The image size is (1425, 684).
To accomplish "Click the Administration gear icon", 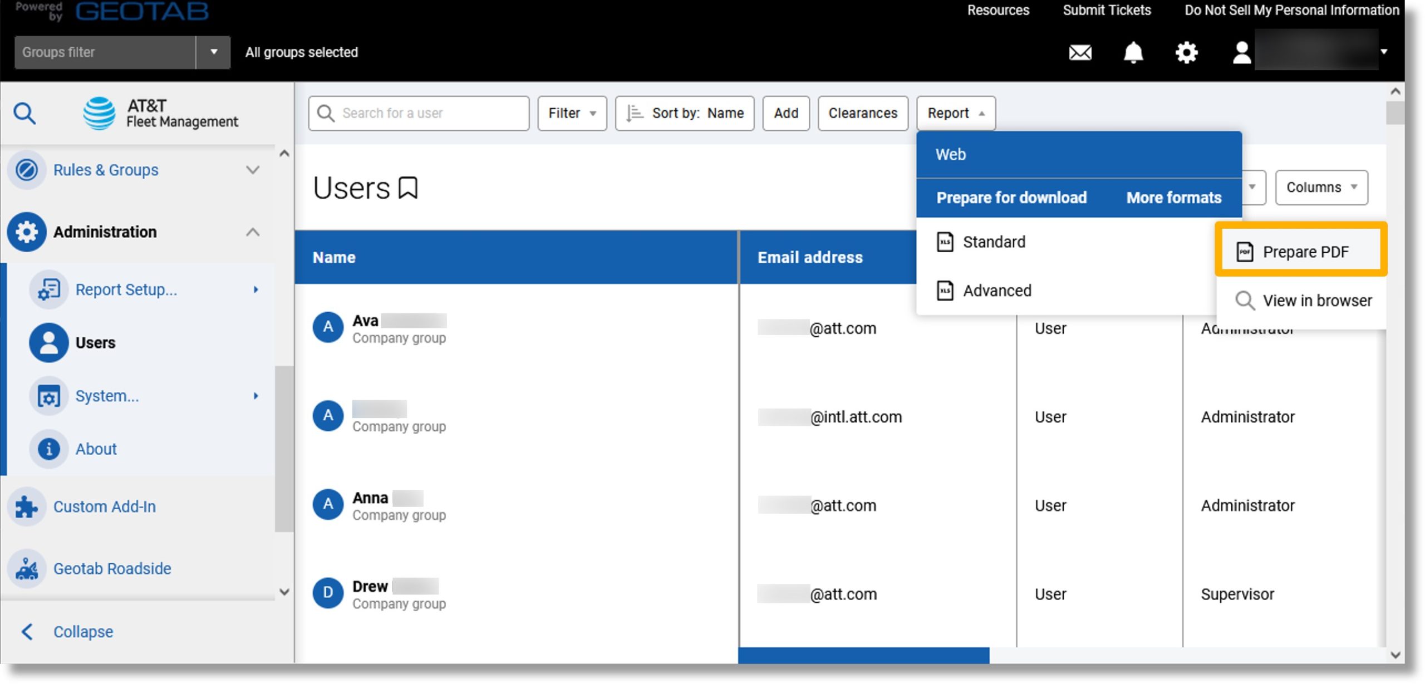I will (x=27, y=232).
